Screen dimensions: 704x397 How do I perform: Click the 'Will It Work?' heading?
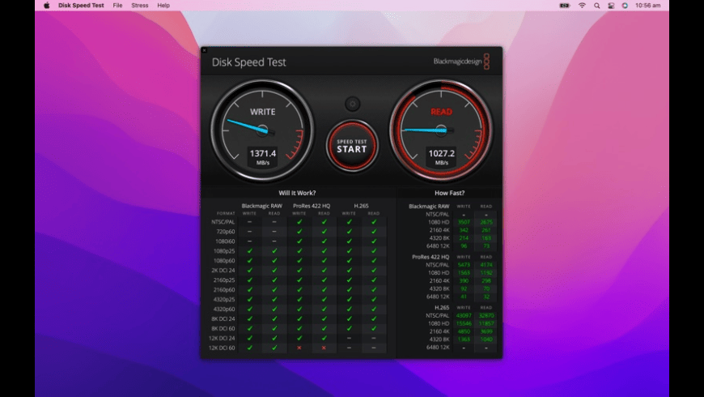(x=297, y=193)
